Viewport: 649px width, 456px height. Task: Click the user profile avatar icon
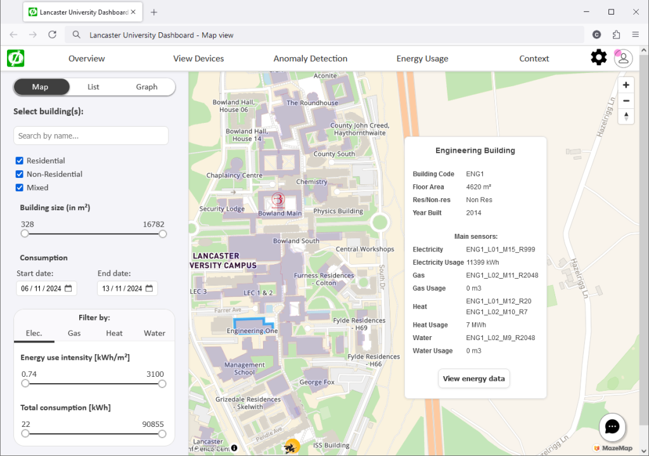point(623,58)
